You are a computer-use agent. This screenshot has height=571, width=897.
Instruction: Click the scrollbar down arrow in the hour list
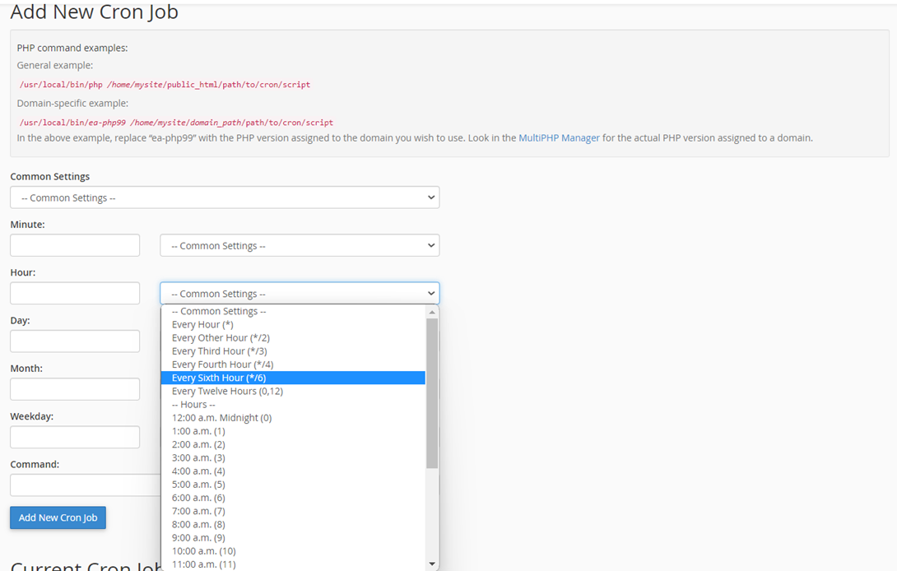pos(432,563)
